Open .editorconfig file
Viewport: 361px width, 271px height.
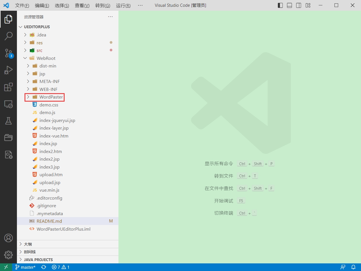68,198
